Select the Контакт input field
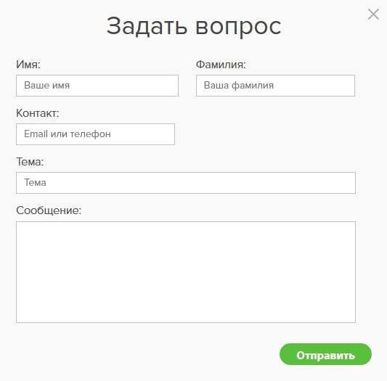Screen dimensions: 387x381 point(95,134)
